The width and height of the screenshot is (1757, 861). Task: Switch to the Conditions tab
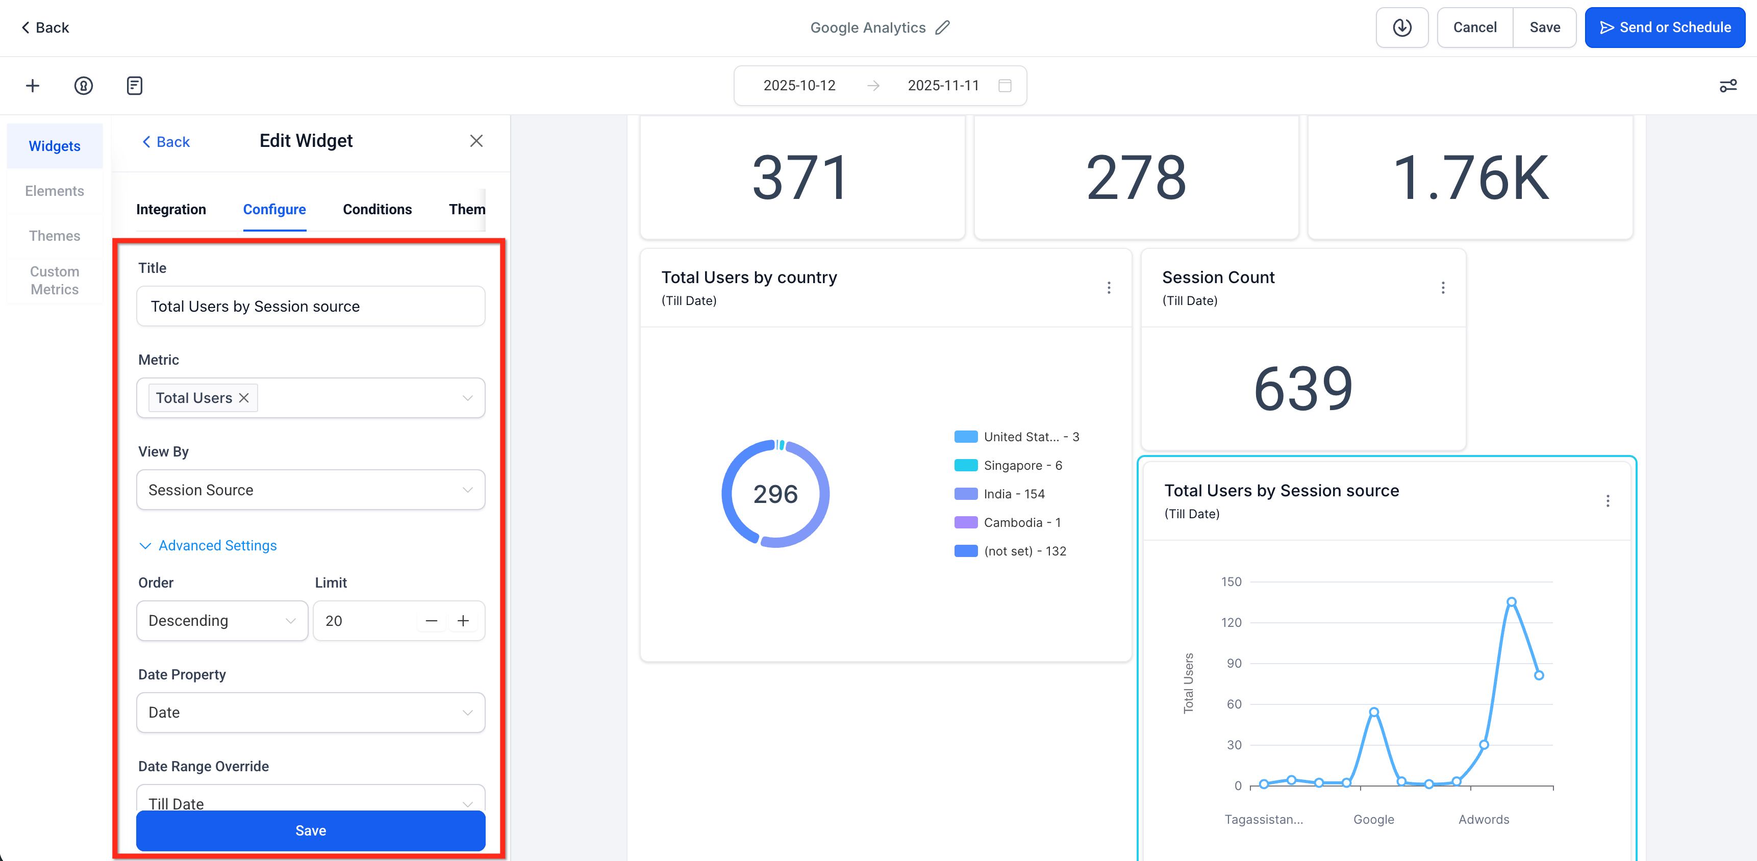(x=377, y=209)
